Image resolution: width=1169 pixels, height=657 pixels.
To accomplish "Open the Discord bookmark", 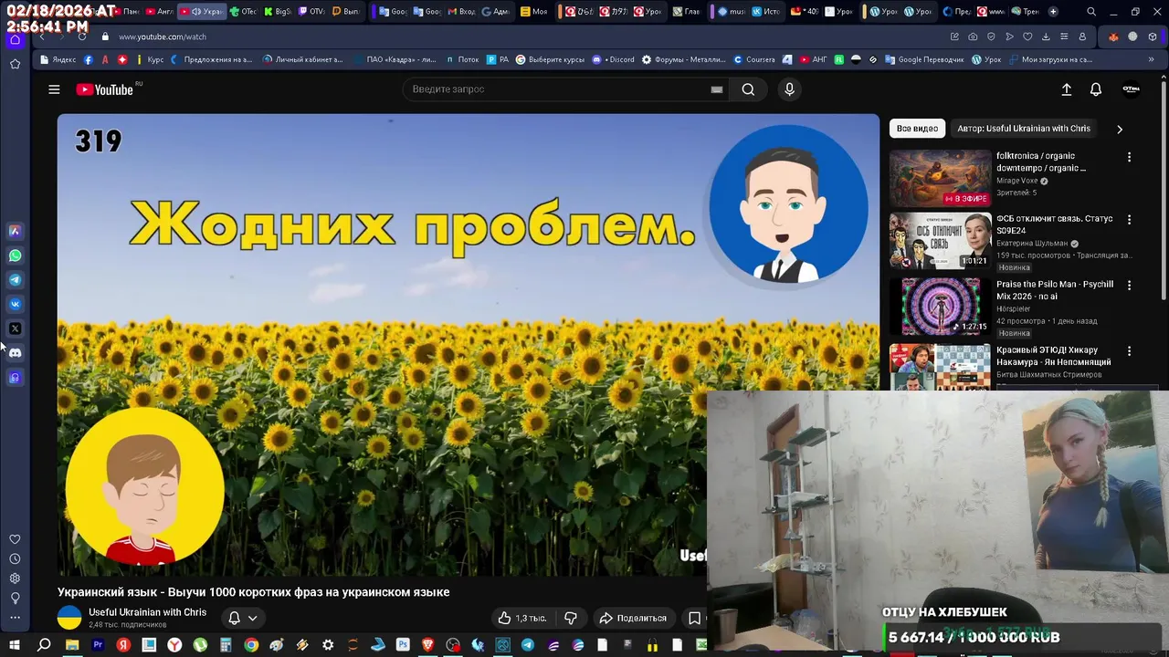I will (x=614, y=59).
